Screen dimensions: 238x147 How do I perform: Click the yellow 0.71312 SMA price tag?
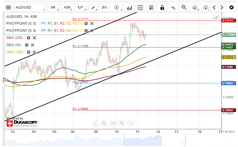[x=228, y=57]
